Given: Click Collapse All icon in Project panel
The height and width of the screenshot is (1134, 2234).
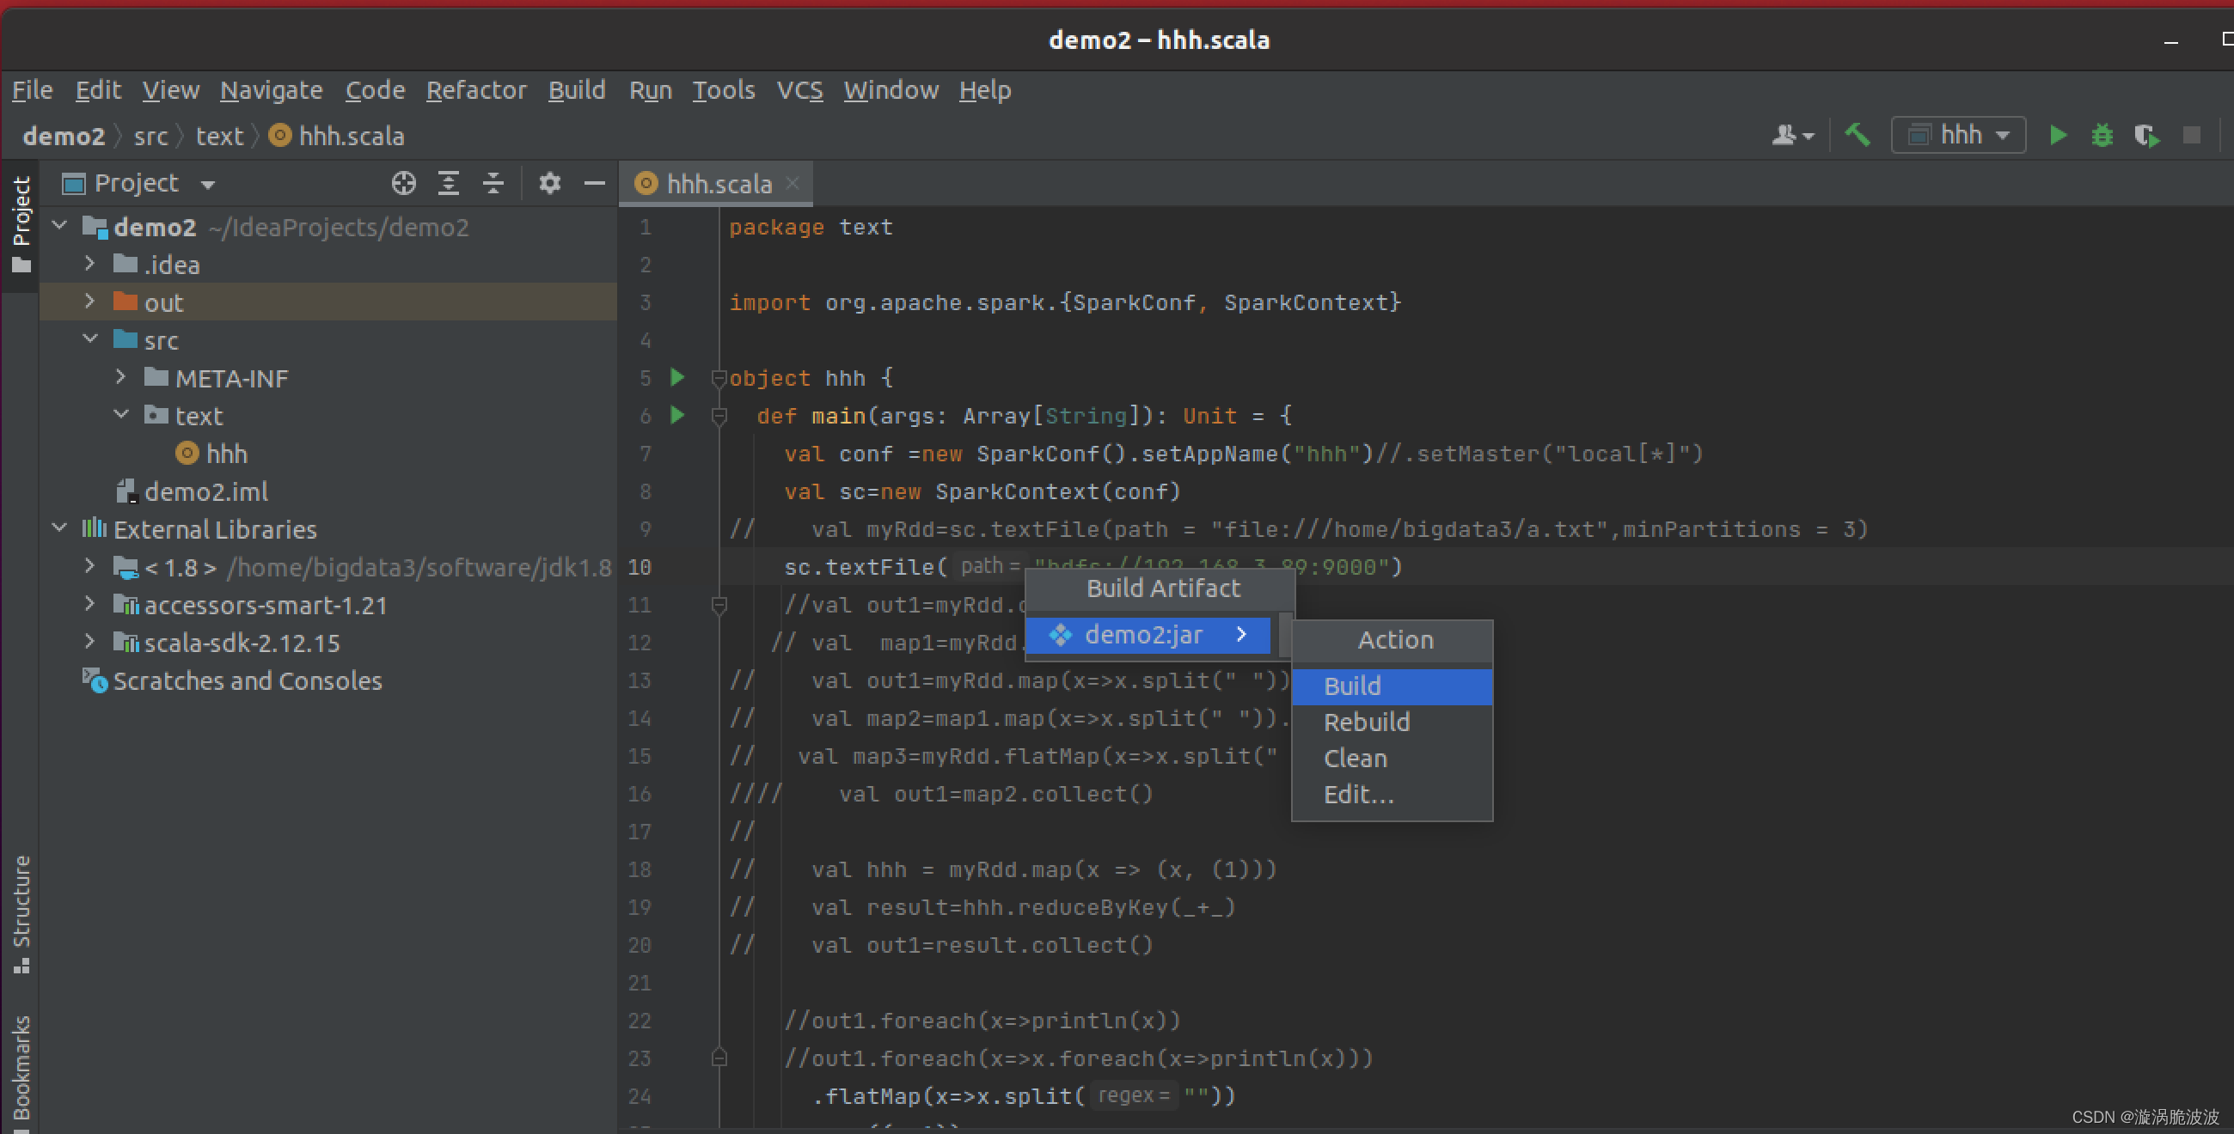Looking at the screenshot, I should pyautogui.click(x=493, y=183).
